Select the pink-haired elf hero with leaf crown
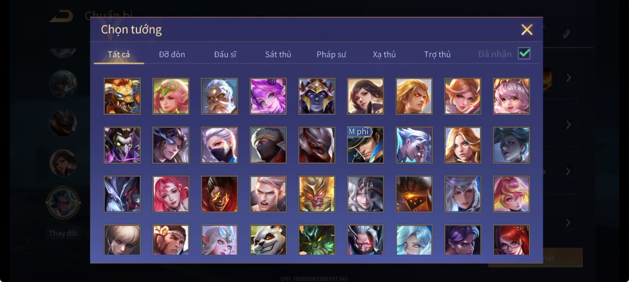Viewport: 629px width, 282px height. pyautogui.click(x=171, y=96)
